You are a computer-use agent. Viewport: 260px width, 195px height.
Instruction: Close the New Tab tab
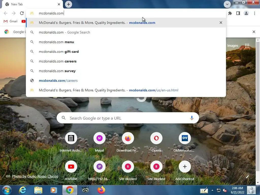[x=59, y=4]
